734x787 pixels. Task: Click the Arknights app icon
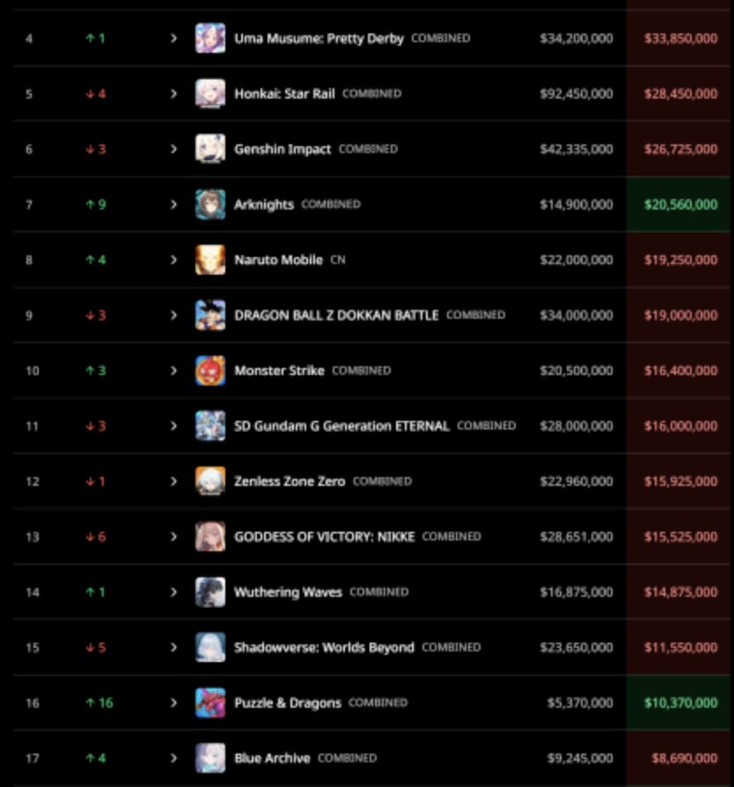[x=210, y=204]
